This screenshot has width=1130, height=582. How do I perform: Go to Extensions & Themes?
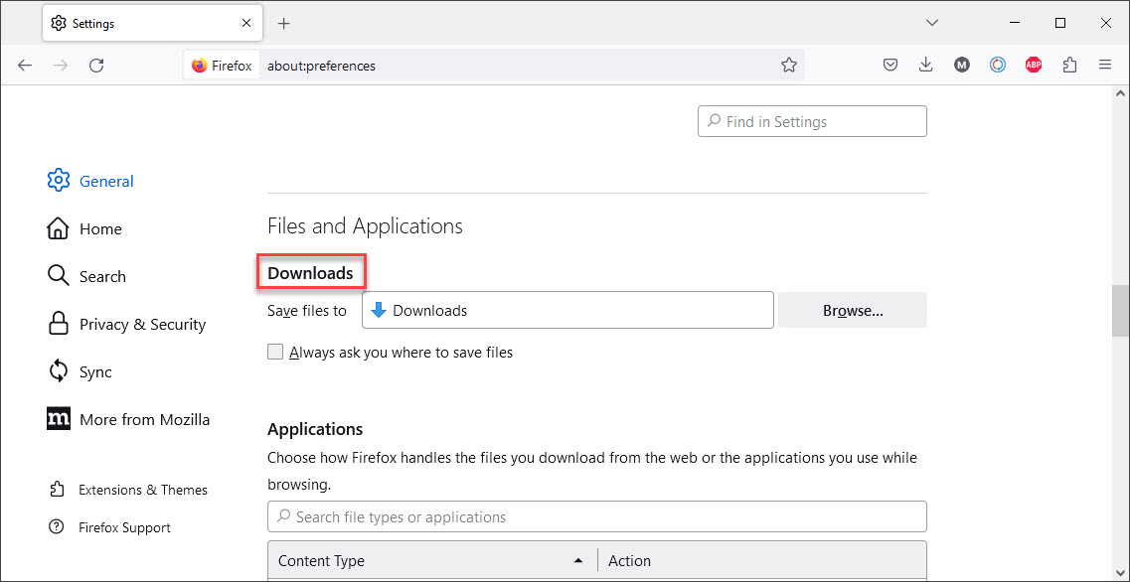point(142,490)
